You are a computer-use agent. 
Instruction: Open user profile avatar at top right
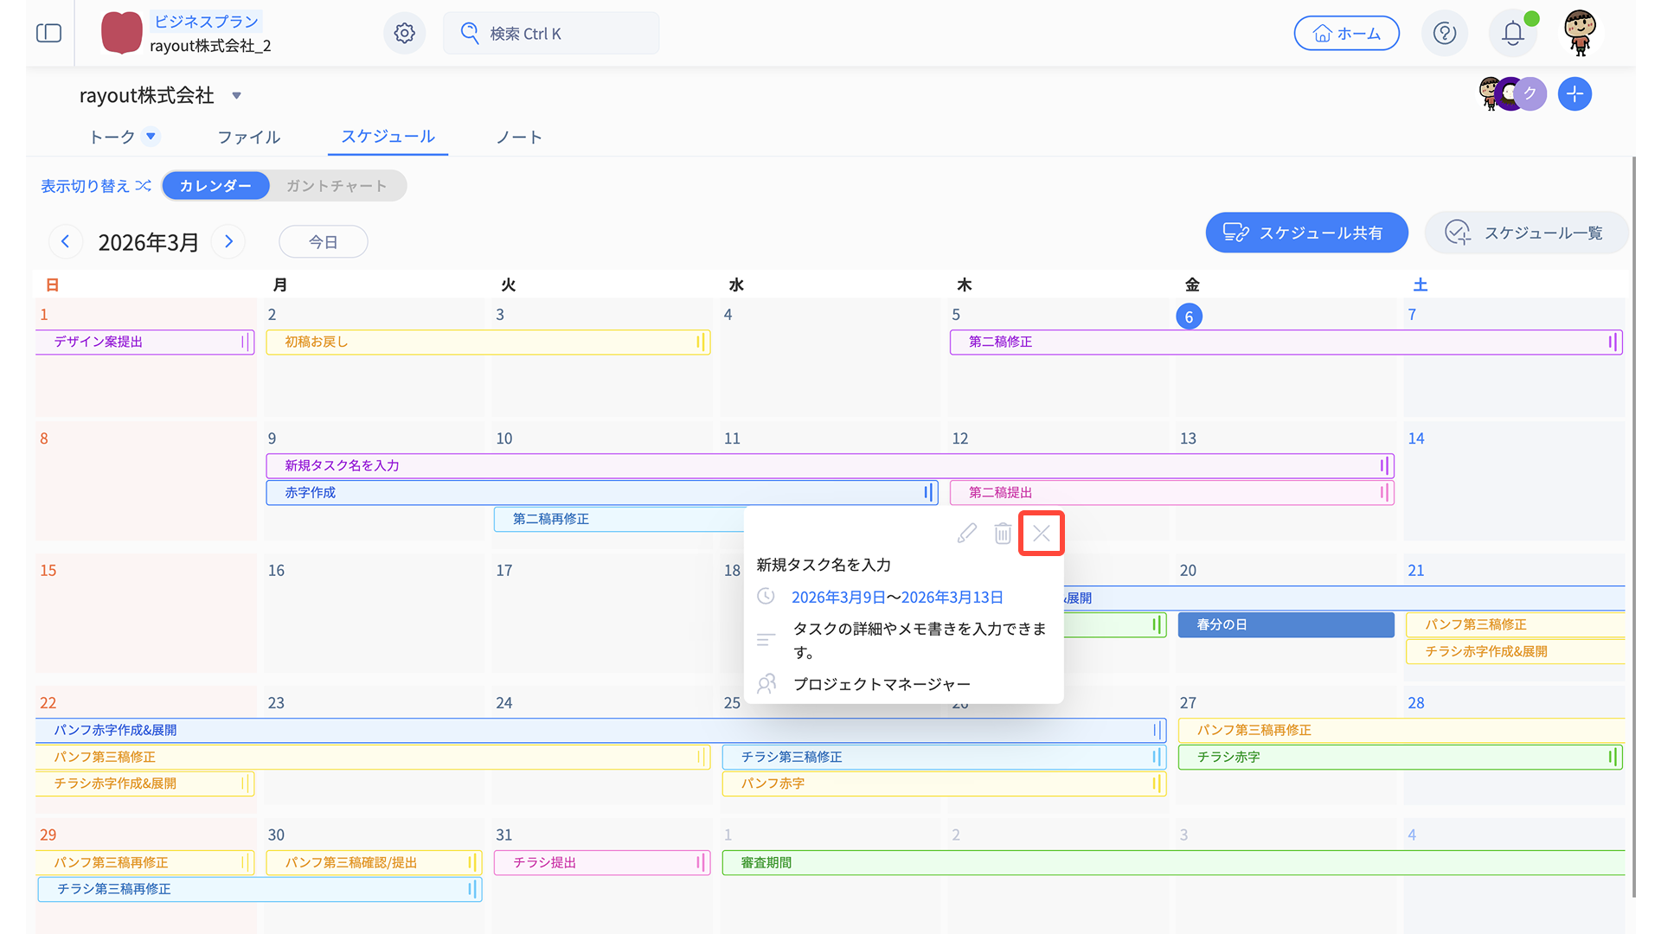1580,33
